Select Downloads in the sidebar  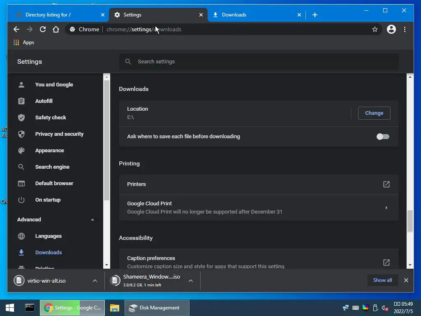(x=49, y=253)
